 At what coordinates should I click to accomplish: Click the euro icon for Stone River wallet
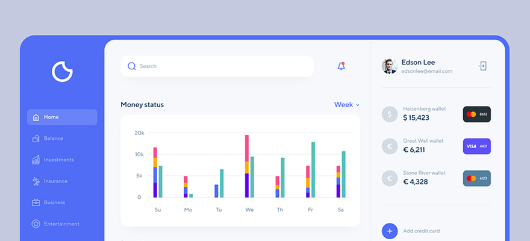pyautogui.click(x=390, y=178)
